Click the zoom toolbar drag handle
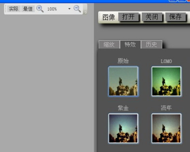Screen dimensions: 190x152 [6, 9]
